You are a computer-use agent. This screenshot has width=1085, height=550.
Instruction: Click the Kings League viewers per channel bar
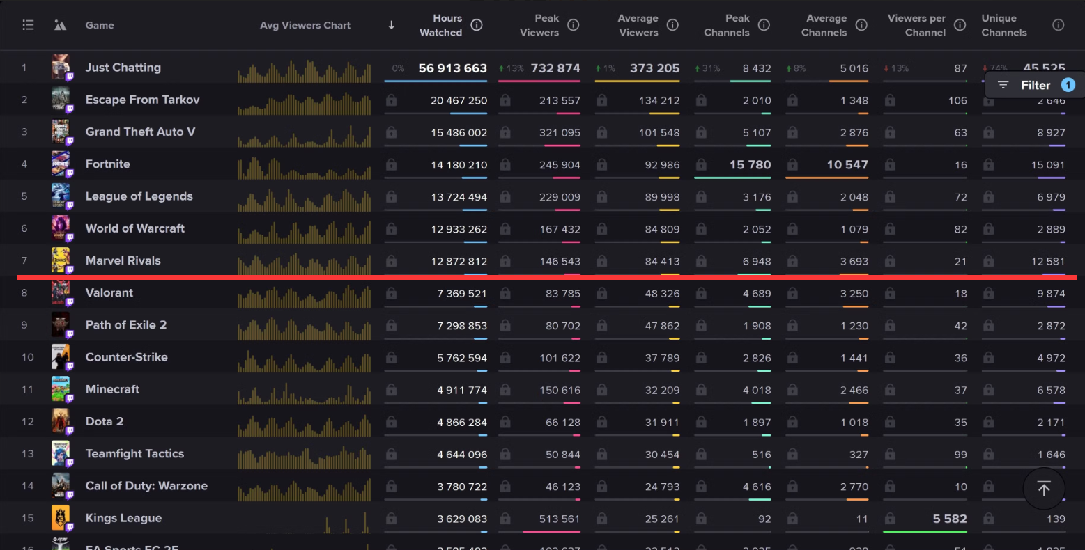pos(924,532)
